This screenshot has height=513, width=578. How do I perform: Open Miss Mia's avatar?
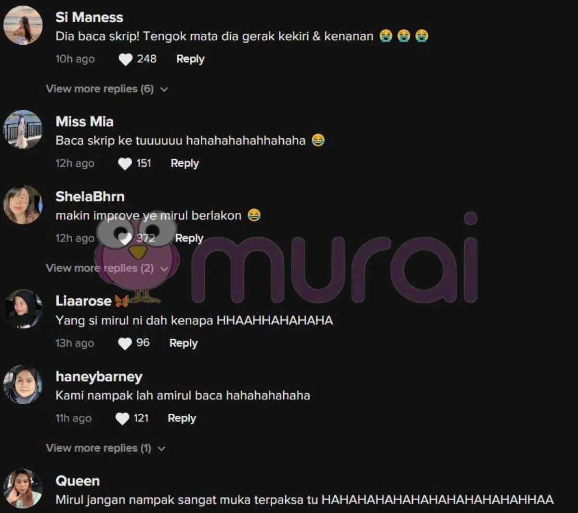pos(23,130)
